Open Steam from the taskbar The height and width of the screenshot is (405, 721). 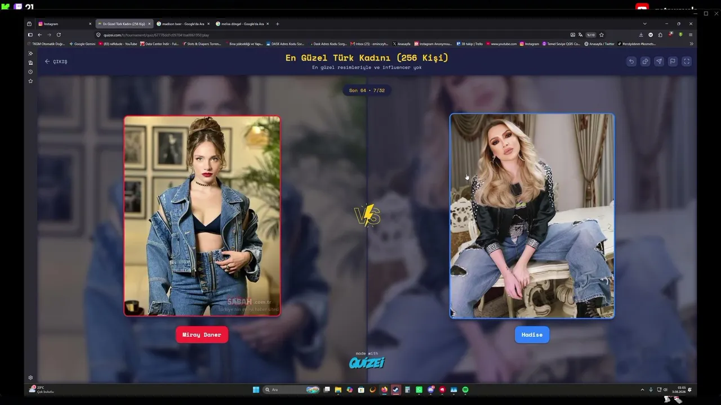pyautogui.click(x=396, y=390)
